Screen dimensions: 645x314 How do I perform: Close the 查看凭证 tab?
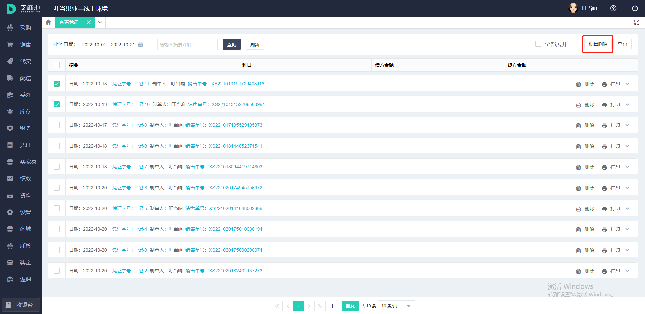pyautogui.click(x=89, y=22)
